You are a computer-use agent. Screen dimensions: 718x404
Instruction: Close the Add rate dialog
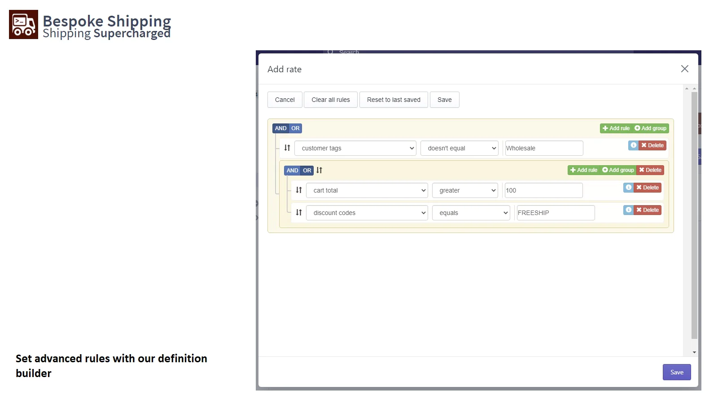click(x=684, y=69)
